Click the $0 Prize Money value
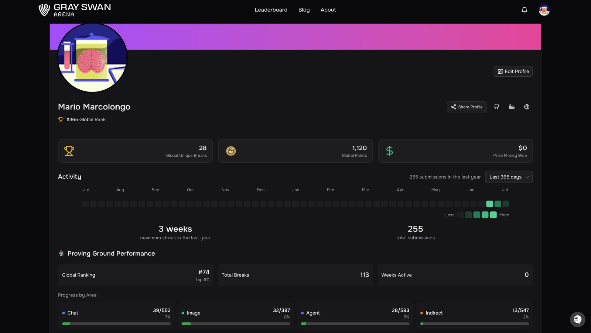Viewport: 591px width, 333px height. tap(523, 148)
